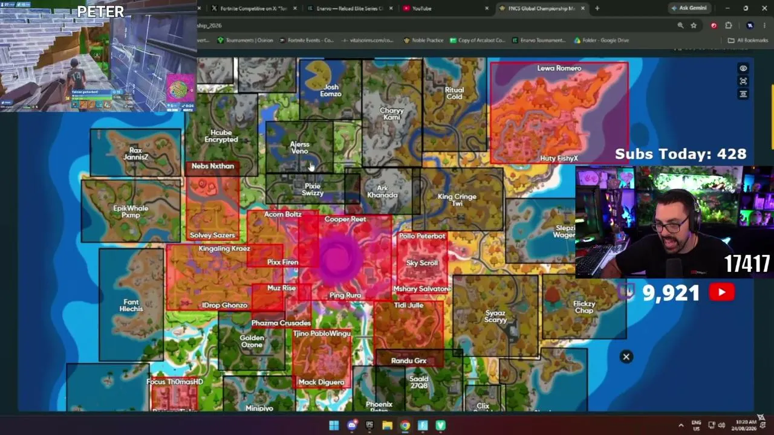Click the EpikWhale Pxmp map label
The image size is (774, 435).
click(x=131, y=211)
